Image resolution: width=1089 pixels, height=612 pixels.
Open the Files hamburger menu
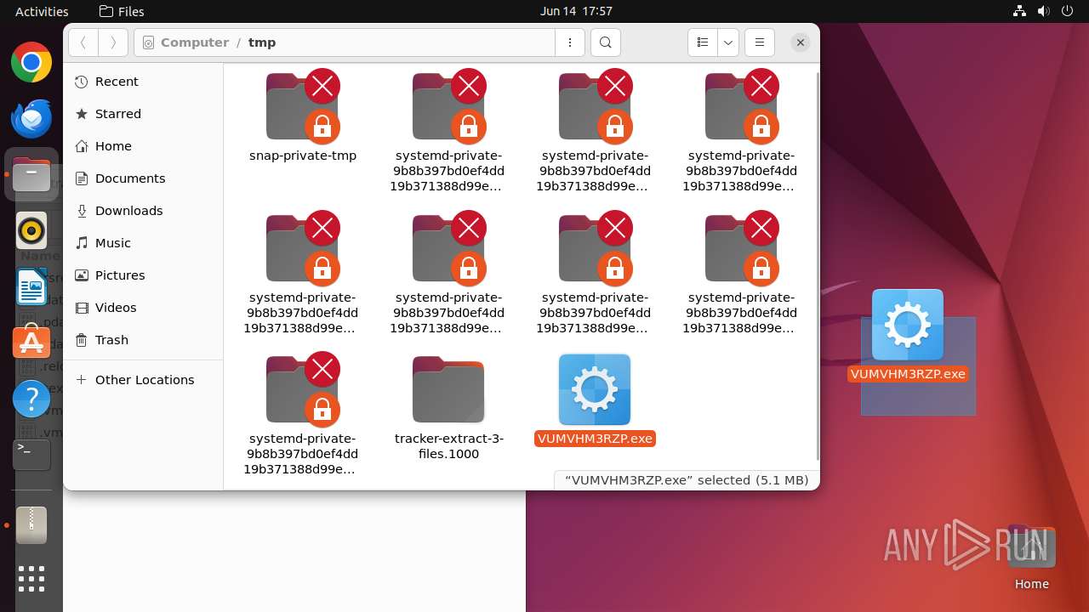click(759, 42)
